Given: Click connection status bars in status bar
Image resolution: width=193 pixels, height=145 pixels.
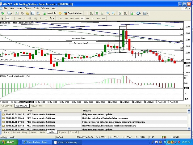Looking at the screenshot, I should click(164, 137).
